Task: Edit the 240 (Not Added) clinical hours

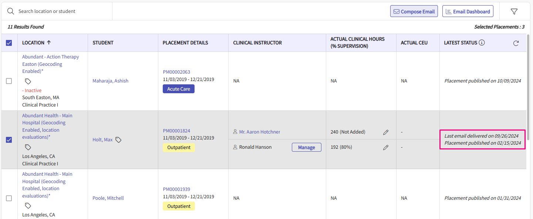Action: tap(386, 132)
